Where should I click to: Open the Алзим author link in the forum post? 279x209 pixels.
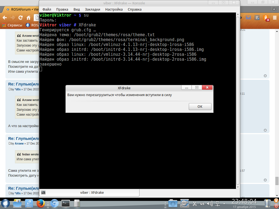click(x=19, y=143)
